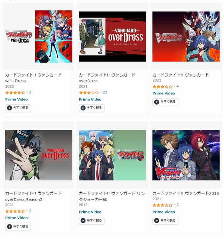Viewport: 223px width, 237px height.
Task: Open the Prime Video link under リンクジョーカー編
Action: 90,212
